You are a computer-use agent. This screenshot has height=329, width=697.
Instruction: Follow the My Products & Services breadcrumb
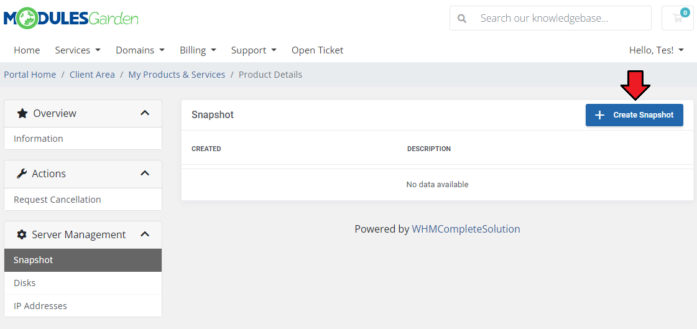(177, 75)
